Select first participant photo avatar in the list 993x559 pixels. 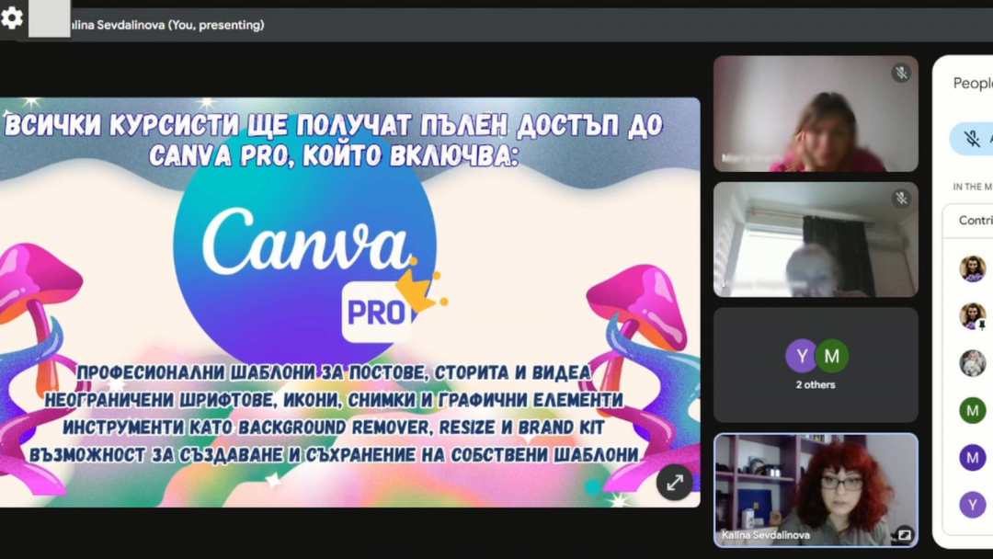972,268
